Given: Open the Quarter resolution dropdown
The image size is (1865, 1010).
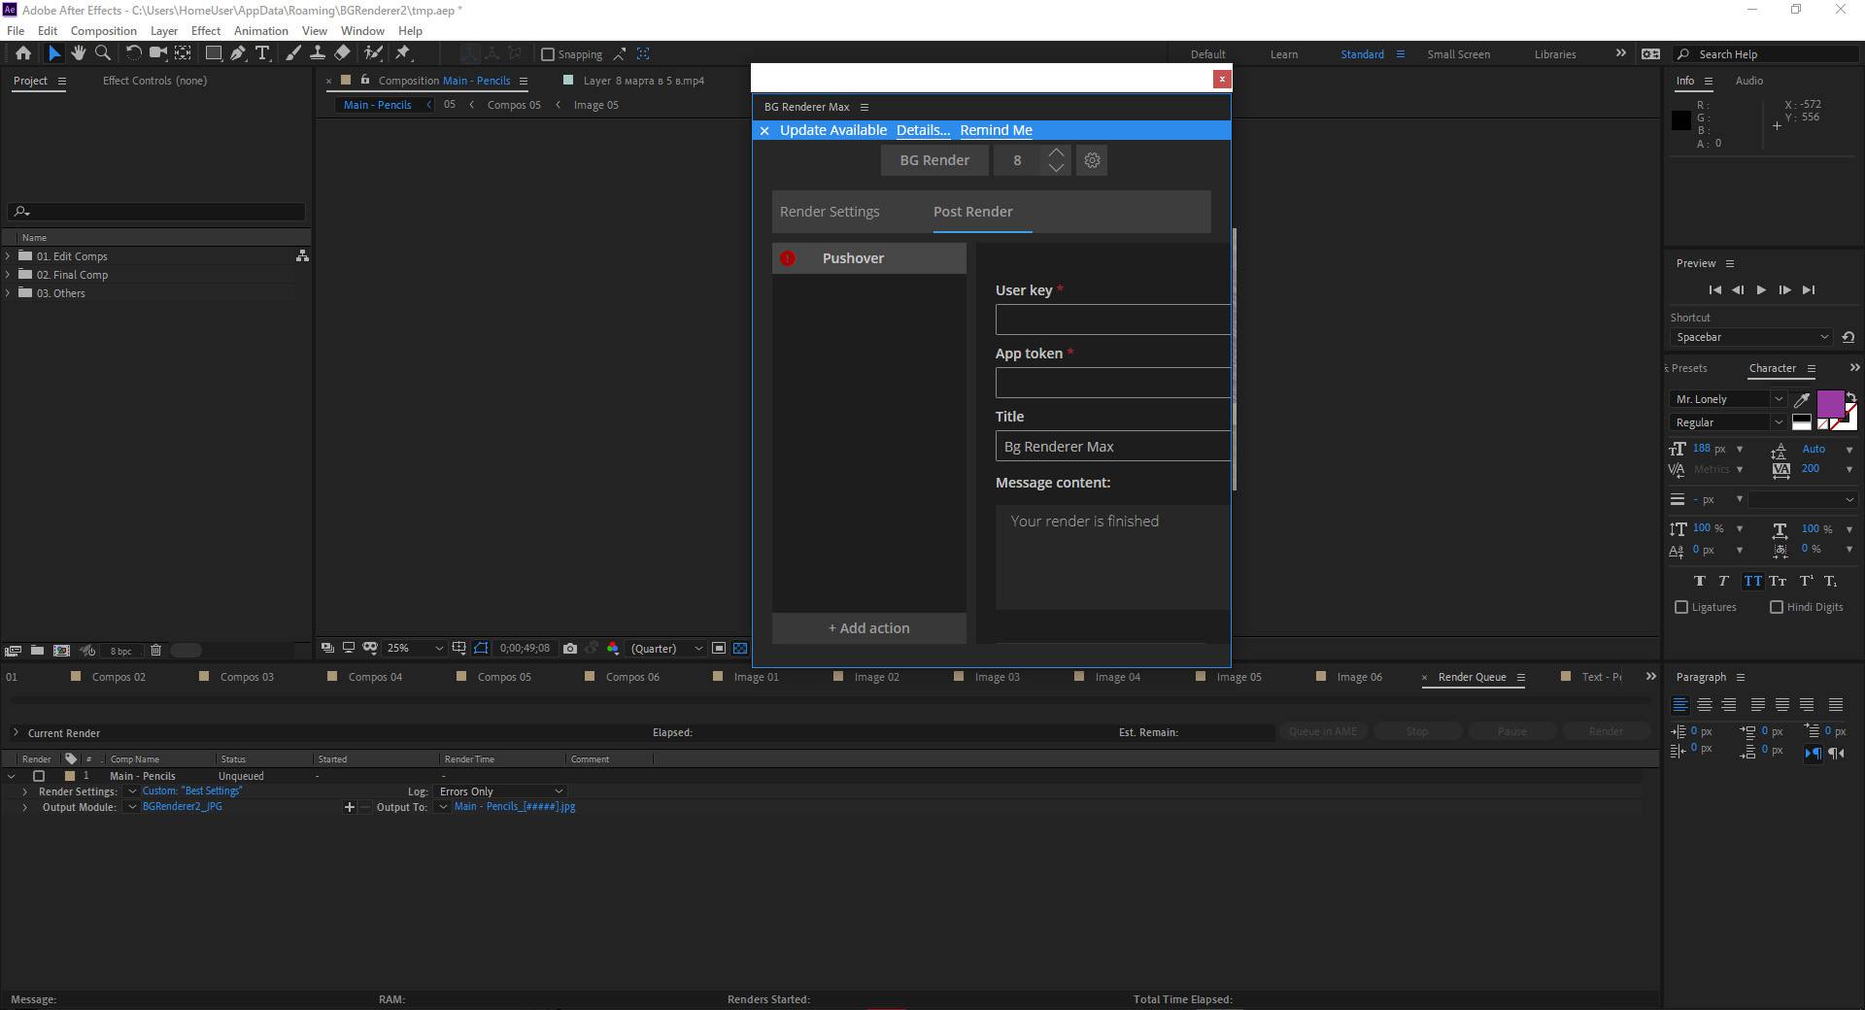Looking at the screenshot, I should 666,648.
